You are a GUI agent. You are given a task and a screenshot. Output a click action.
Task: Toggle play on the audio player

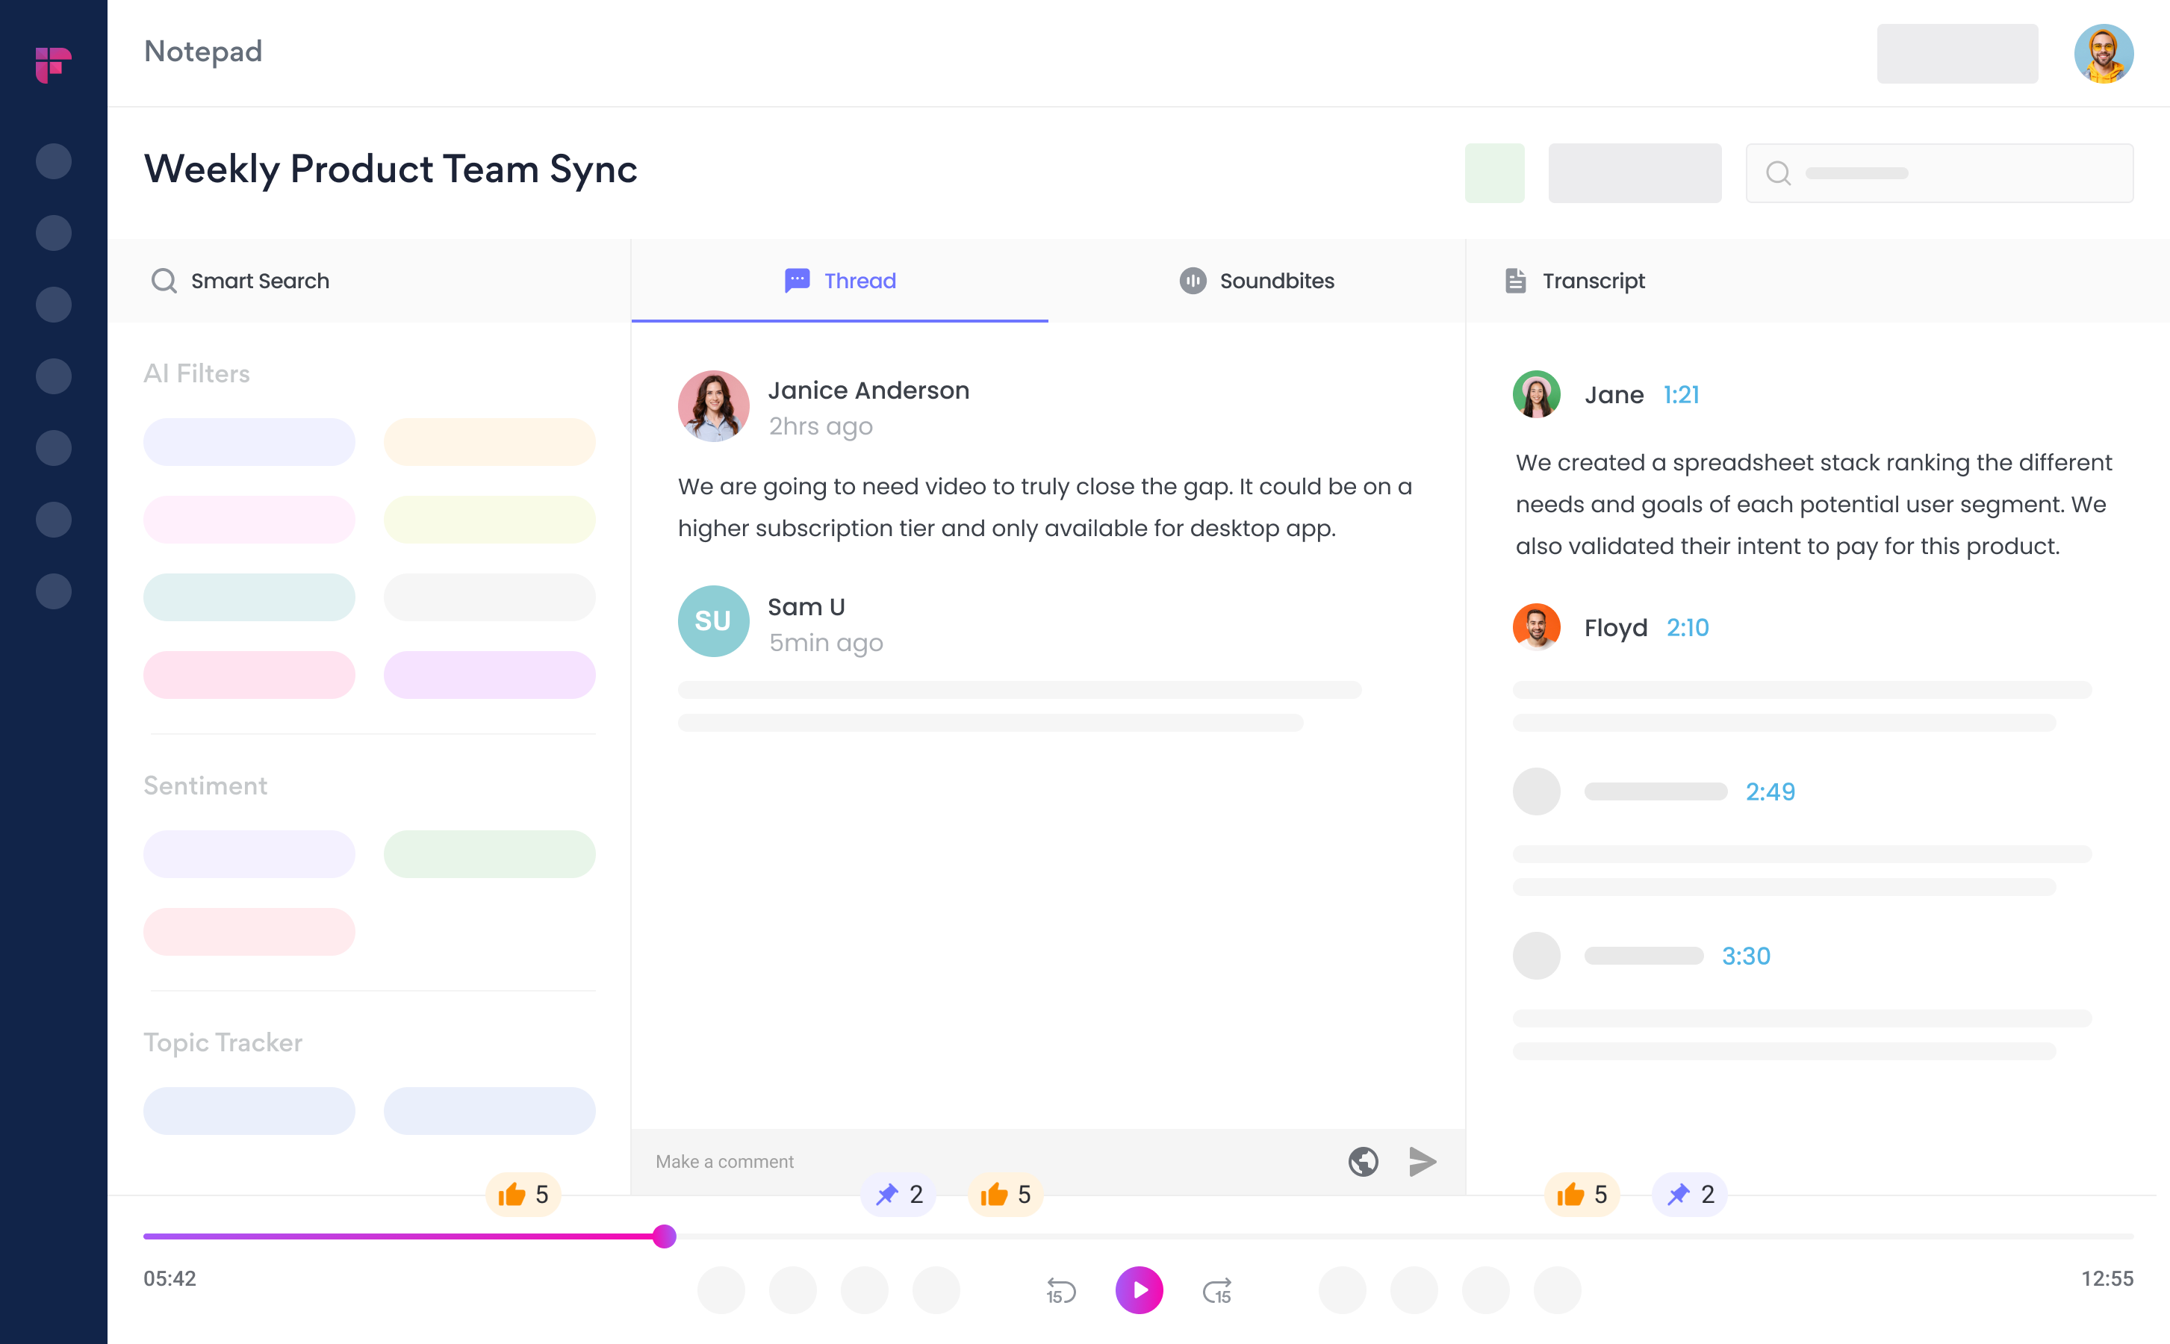tap(1140, 1291)
